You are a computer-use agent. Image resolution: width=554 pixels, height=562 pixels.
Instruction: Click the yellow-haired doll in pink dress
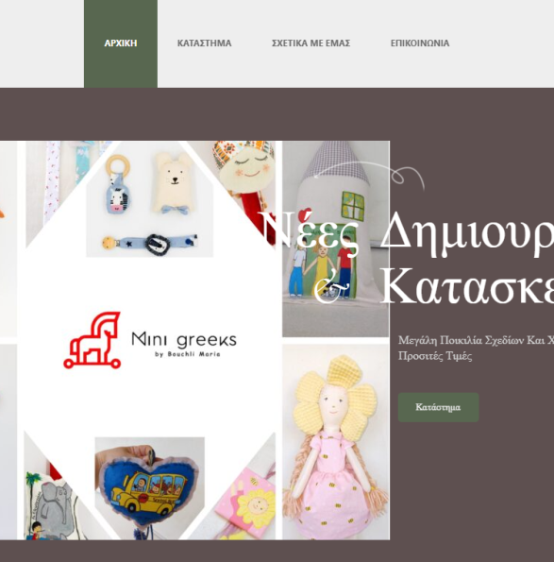coord(336,442)
